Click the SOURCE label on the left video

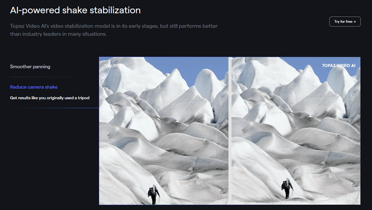pyautogui.click(x=113, y=65)
